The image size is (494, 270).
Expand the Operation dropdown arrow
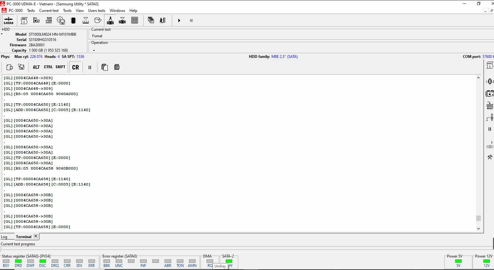click(94, 50)
